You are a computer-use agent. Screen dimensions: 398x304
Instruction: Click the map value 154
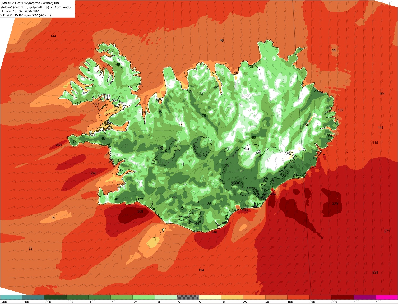coord(382,94)
